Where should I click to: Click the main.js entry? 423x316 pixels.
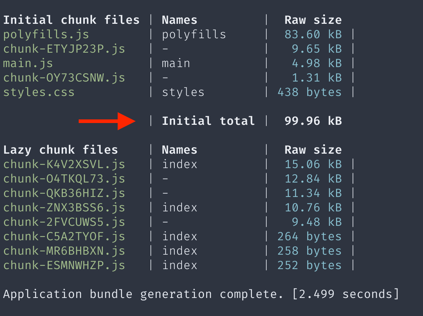27,63
